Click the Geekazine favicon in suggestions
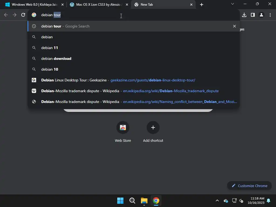This screenshot has width=276, height=207. [x=34, y=80]
